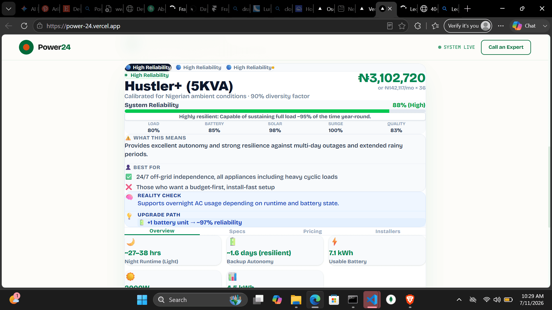
Task: Reload the page with the refresh button
Action: coord(24,26)
